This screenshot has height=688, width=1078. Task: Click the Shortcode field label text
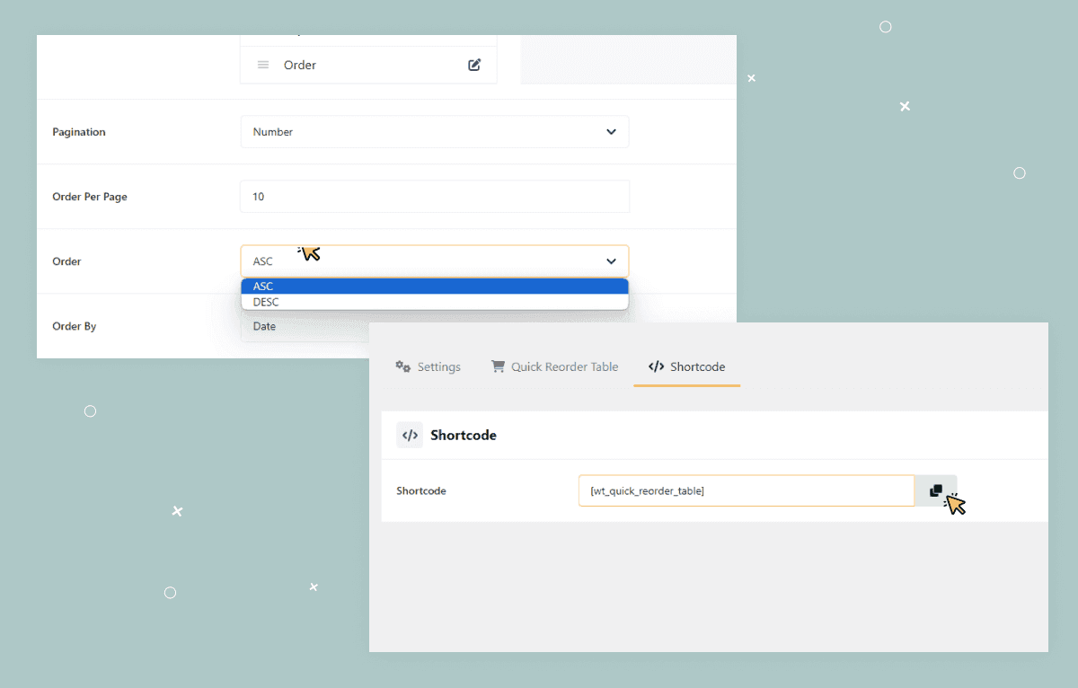click(x=421, y=491)
